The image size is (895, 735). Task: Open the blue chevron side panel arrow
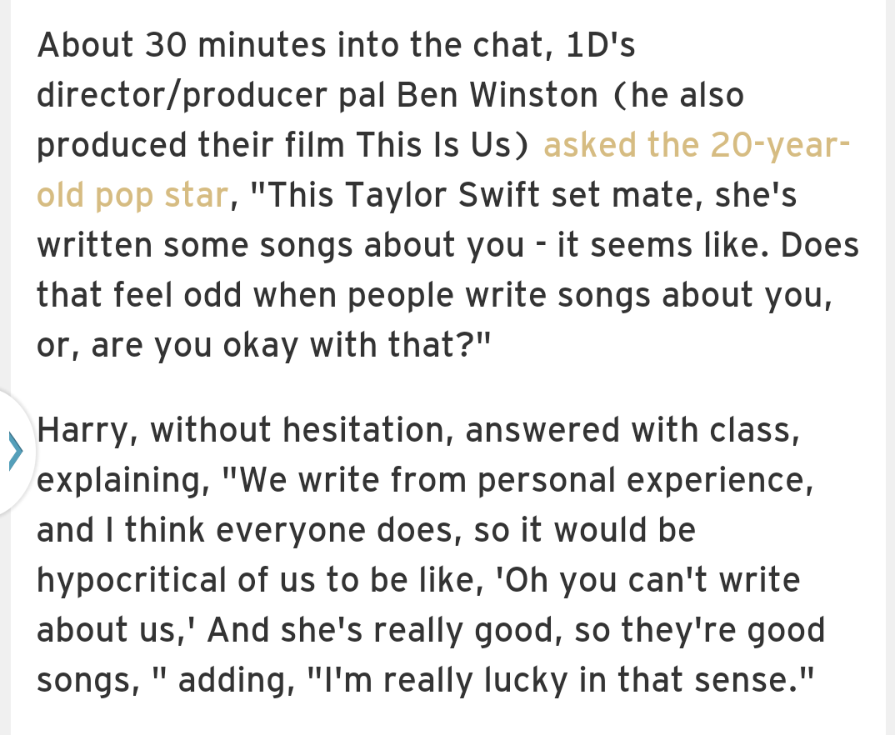[x=16, y=452]
